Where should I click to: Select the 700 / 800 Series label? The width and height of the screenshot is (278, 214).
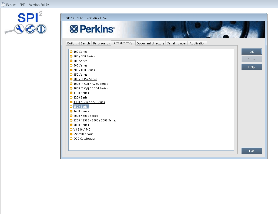(84, 70)
